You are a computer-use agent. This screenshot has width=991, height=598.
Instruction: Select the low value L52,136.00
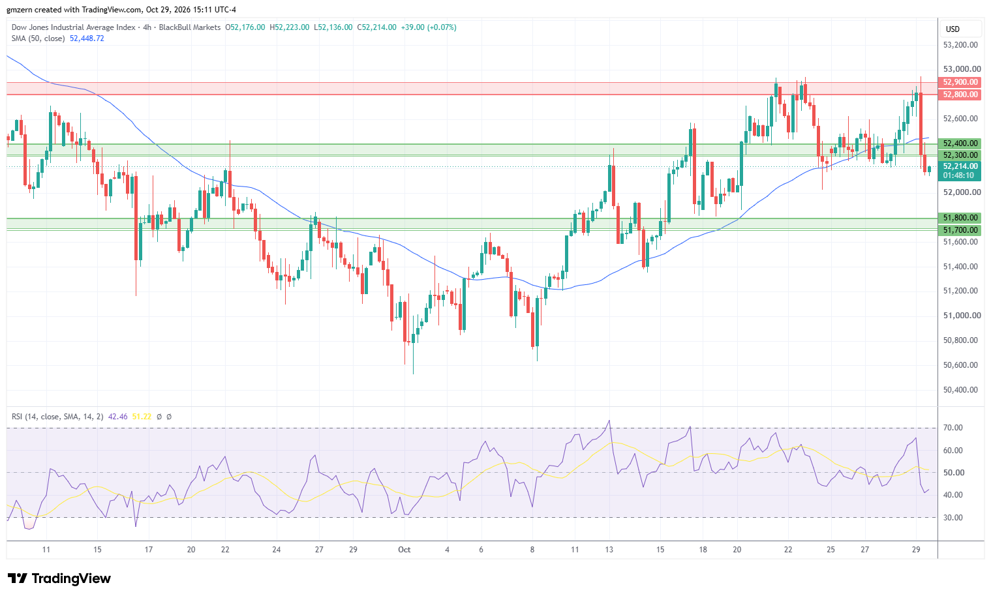coord(333,27)
